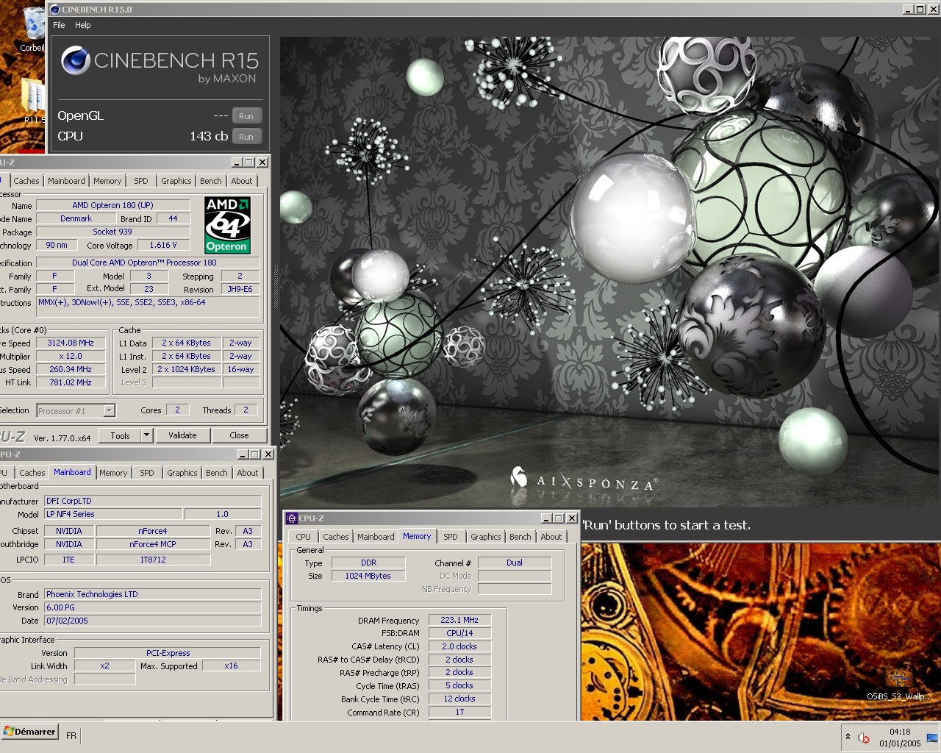Open the File menu in Cinebench

click(x=59, y=25)
